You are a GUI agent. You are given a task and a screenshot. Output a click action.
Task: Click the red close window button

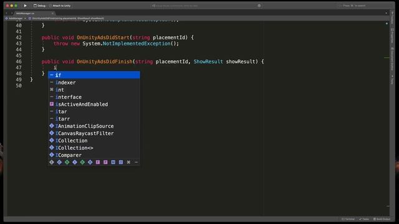click(7, 6)
